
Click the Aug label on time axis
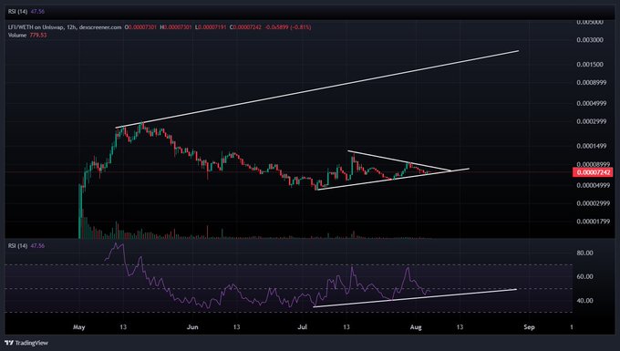(416, 327)
